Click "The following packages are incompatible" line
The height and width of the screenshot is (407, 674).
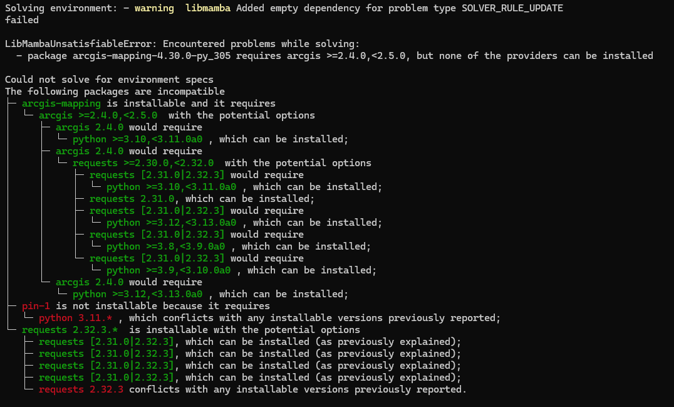pos(115,92)
